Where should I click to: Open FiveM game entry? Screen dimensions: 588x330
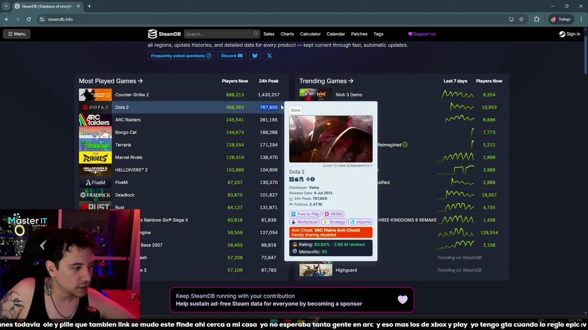pyautogui.click(x=121, y=182)
